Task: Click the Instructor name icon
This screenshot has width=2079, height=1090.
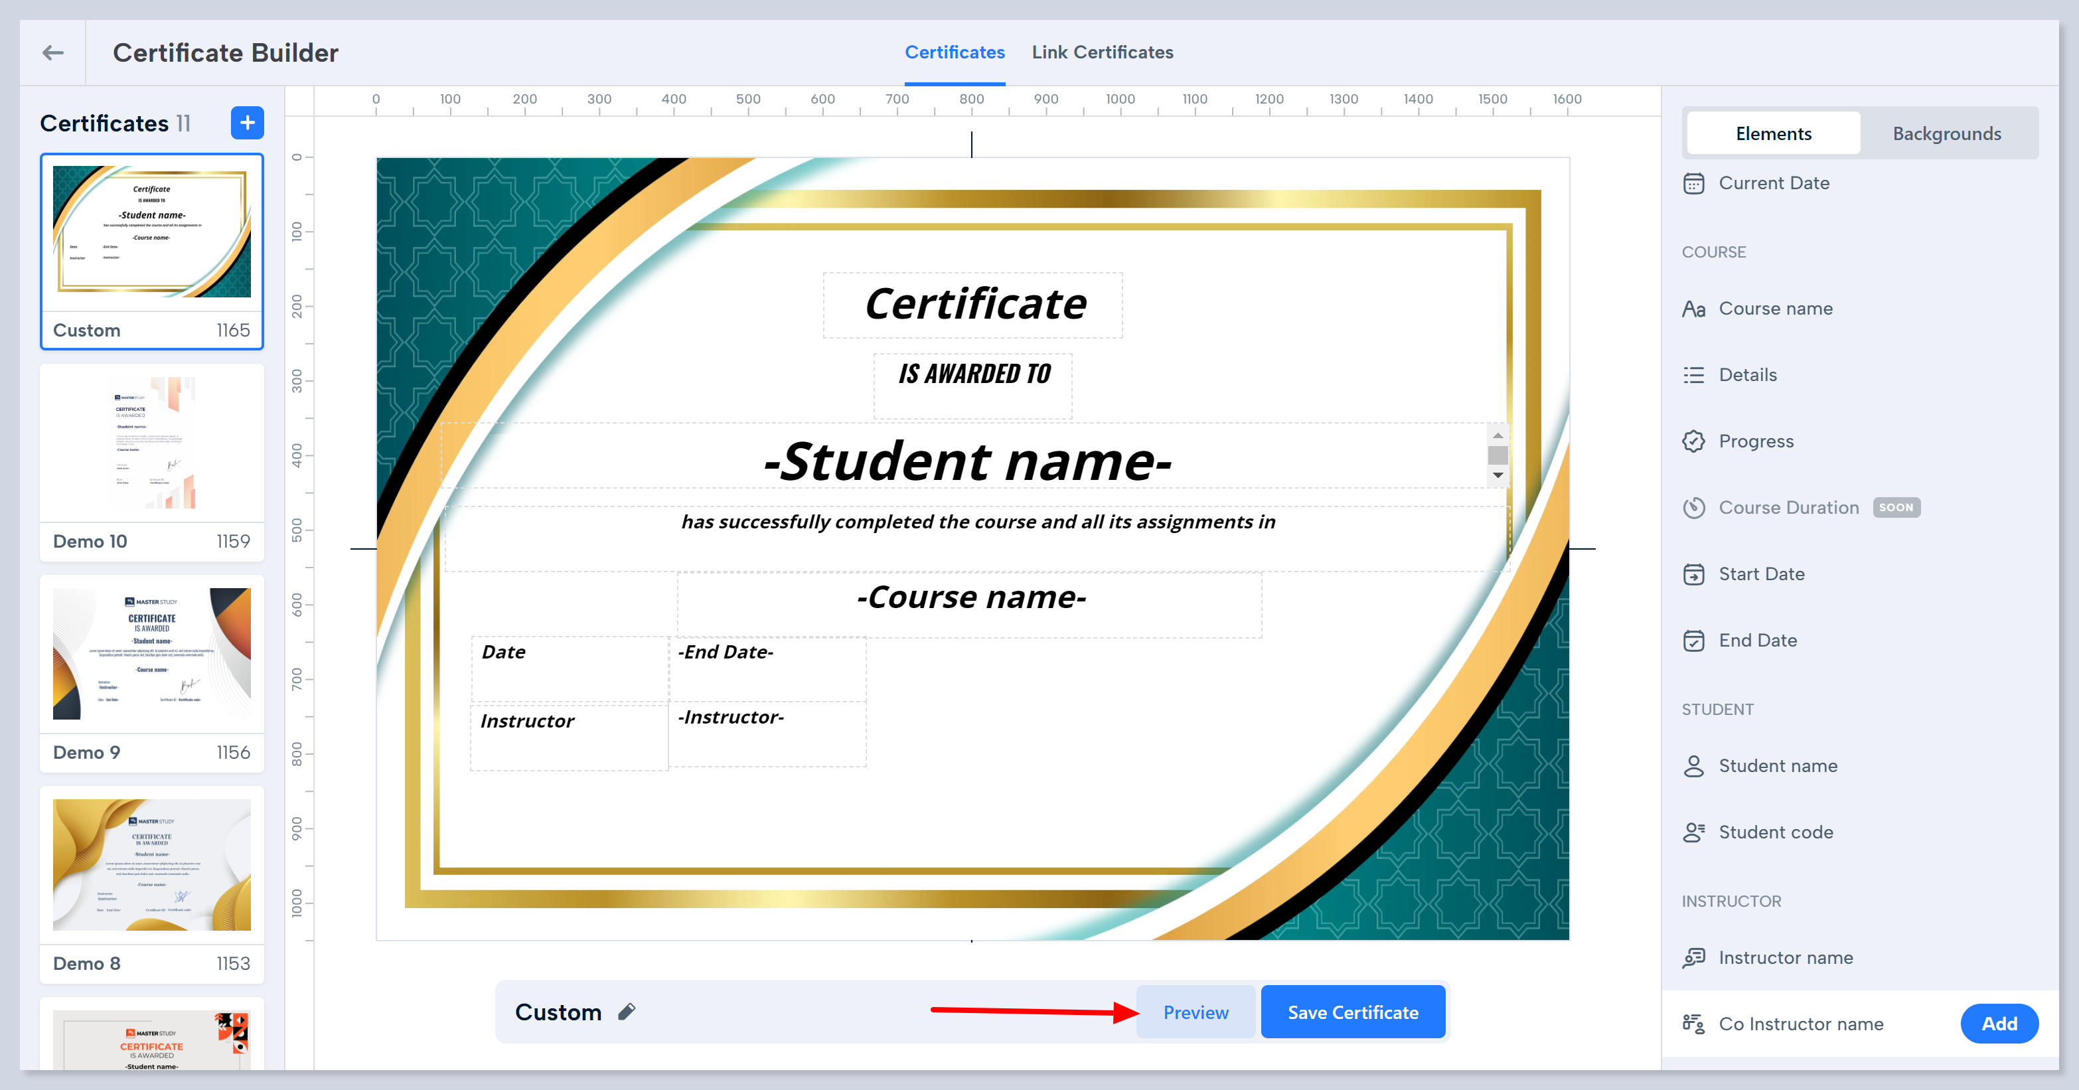Action: pyautogui.click(x=1693, y=958)
